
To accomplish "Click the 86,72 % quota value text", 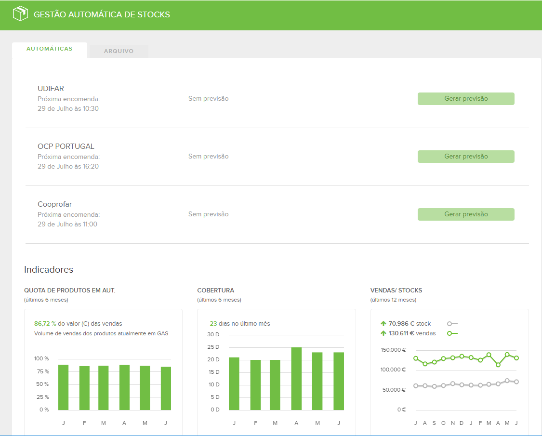I will click(45, 324).
